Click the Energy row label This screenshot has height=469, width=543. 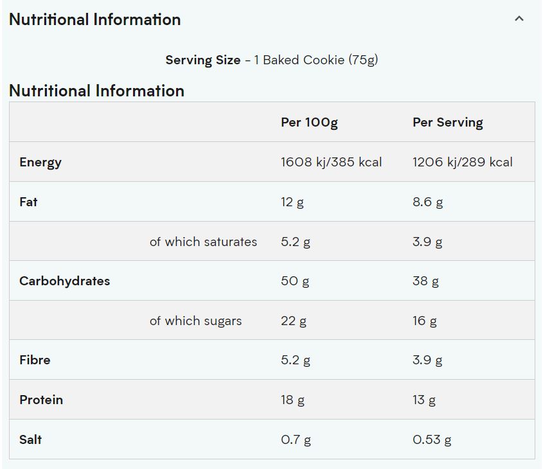[40, 162]
